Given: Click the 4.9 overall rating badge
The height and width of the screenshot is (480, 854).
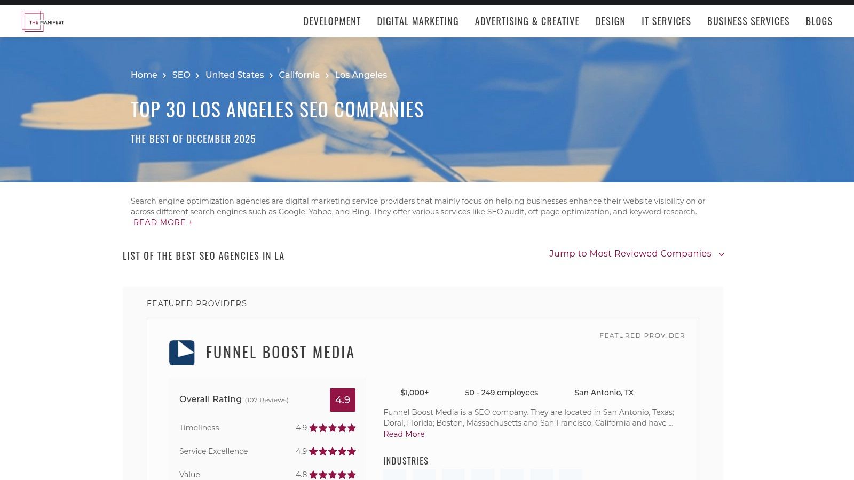Looking at the screenshot, I should 343,399.
